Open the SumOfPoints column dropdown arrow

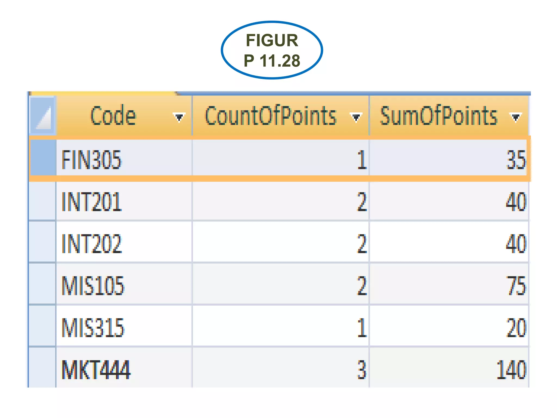515,118
